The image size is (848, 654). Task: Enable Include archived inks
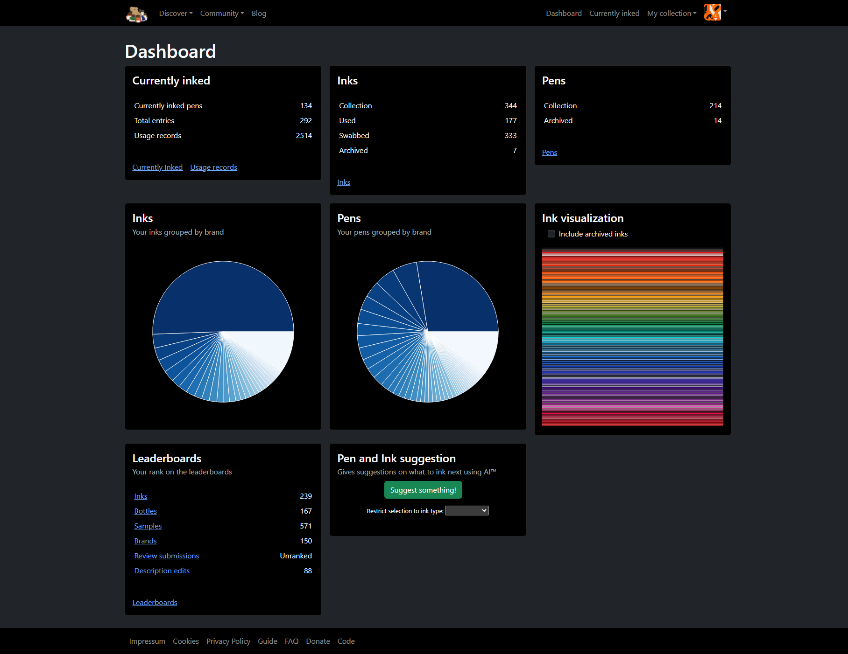coord(551,234)
